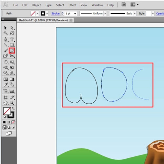
Task: Click the fill color swatch in toolbox
Action: 7,111
